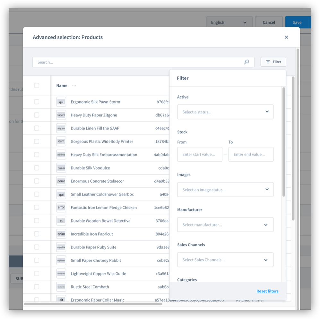The image size is (320, 319).
Task: Focus the Search input field
Action: click(x=143, y=62)
